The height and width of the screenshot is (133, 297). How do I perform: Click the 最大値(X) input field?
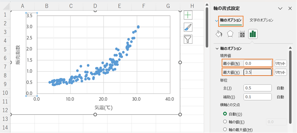click(257, 72)
